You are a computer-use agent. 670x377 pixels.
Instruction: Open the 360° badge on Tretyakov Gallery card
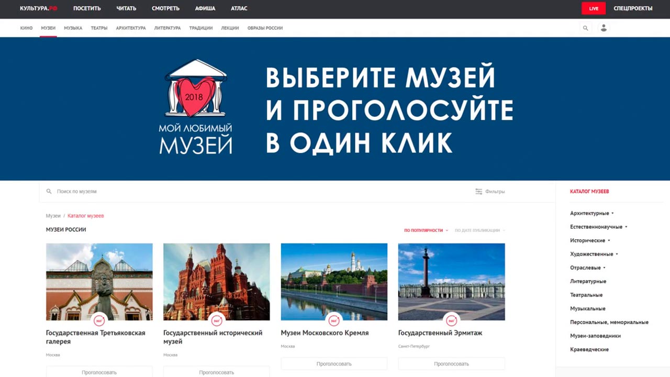coord(99,320)
